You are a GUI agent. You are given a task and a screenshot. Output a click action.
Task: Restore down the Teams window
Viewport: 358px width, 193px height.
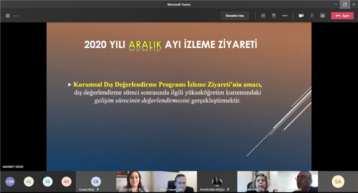(x=345, y=4)
